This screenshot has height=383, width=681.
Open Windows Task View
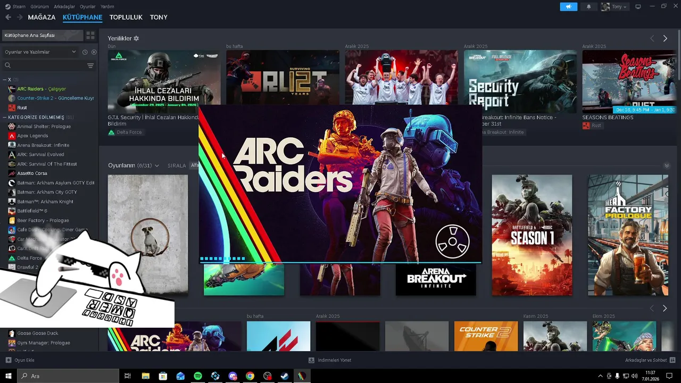[x=128, y=376]
